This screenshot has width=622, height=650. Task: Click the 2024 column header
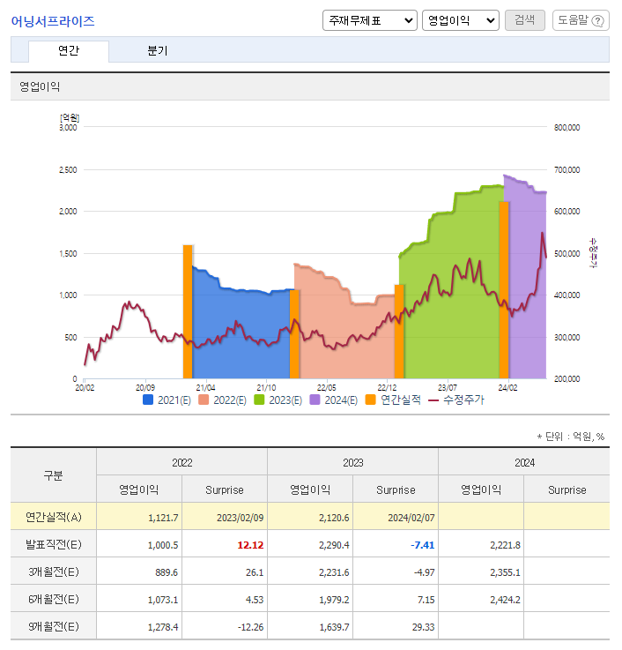pos(524,462)
